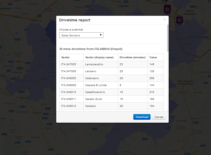Click the Choose a potential label
The image size is (211, 155).
pyautogui.click(x=71, y=30)
